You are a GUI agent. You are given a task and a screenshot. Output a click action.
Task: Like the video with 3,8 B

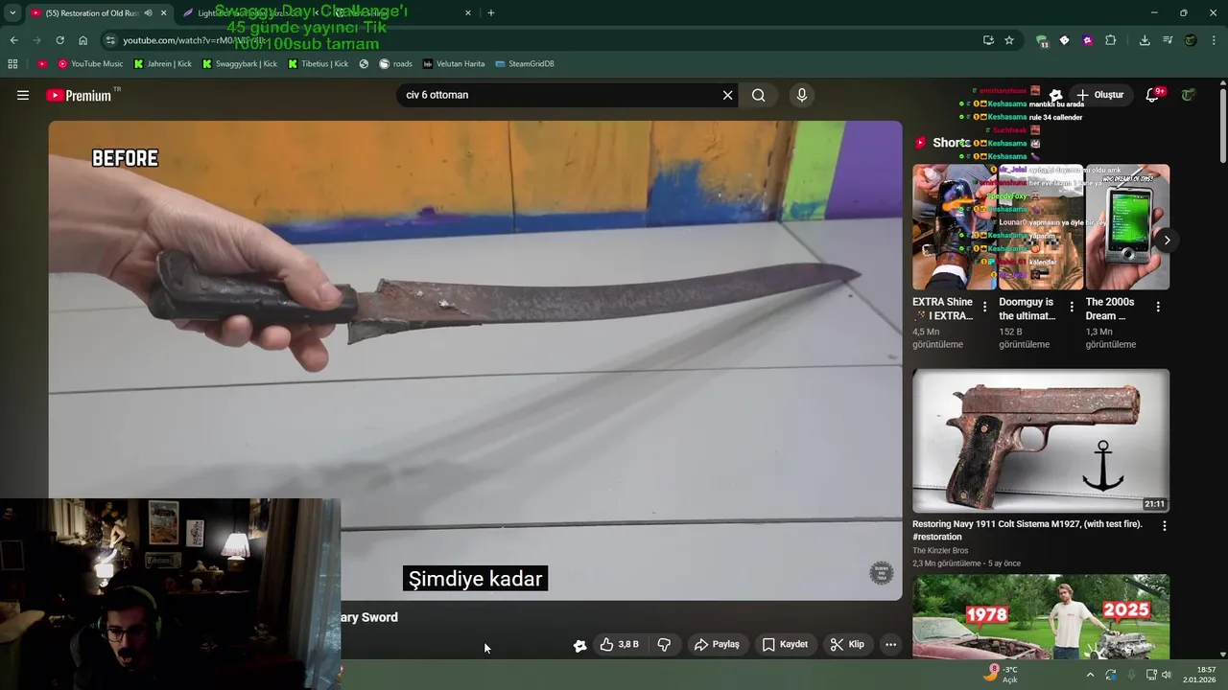pyautogui.click(x=619, y=645)
